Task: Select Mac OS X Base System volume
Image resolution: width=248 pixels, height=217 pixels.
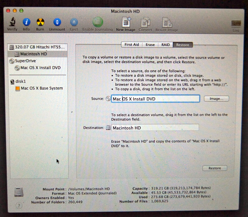Action: point(38,88)
